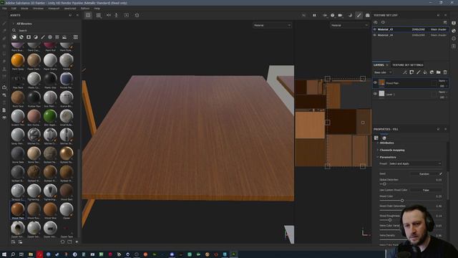Filter assets by Filters half-circle icon

[36, 37]
